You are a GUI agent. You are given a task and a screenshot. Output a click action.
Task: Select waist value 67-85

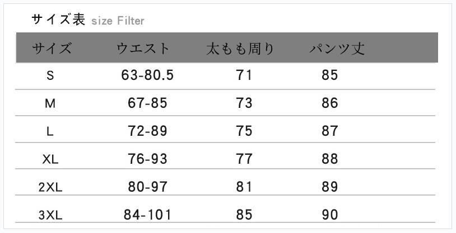pos(147,103)
